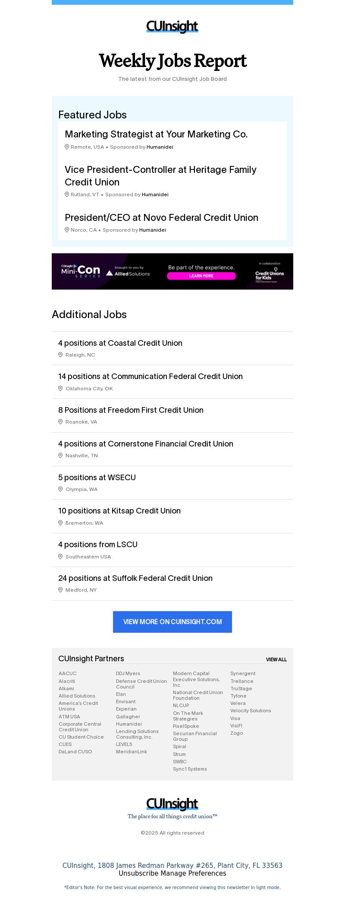Image resolution: width=345 pixels, height=899 pixels.
Task: Click the Credit Unions for Kids logo
Action: (x=270, y=275)
